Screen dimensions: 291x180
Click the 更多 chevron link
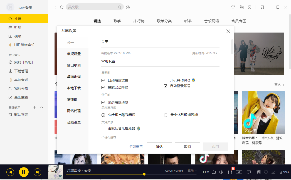[x=279, y=85]
